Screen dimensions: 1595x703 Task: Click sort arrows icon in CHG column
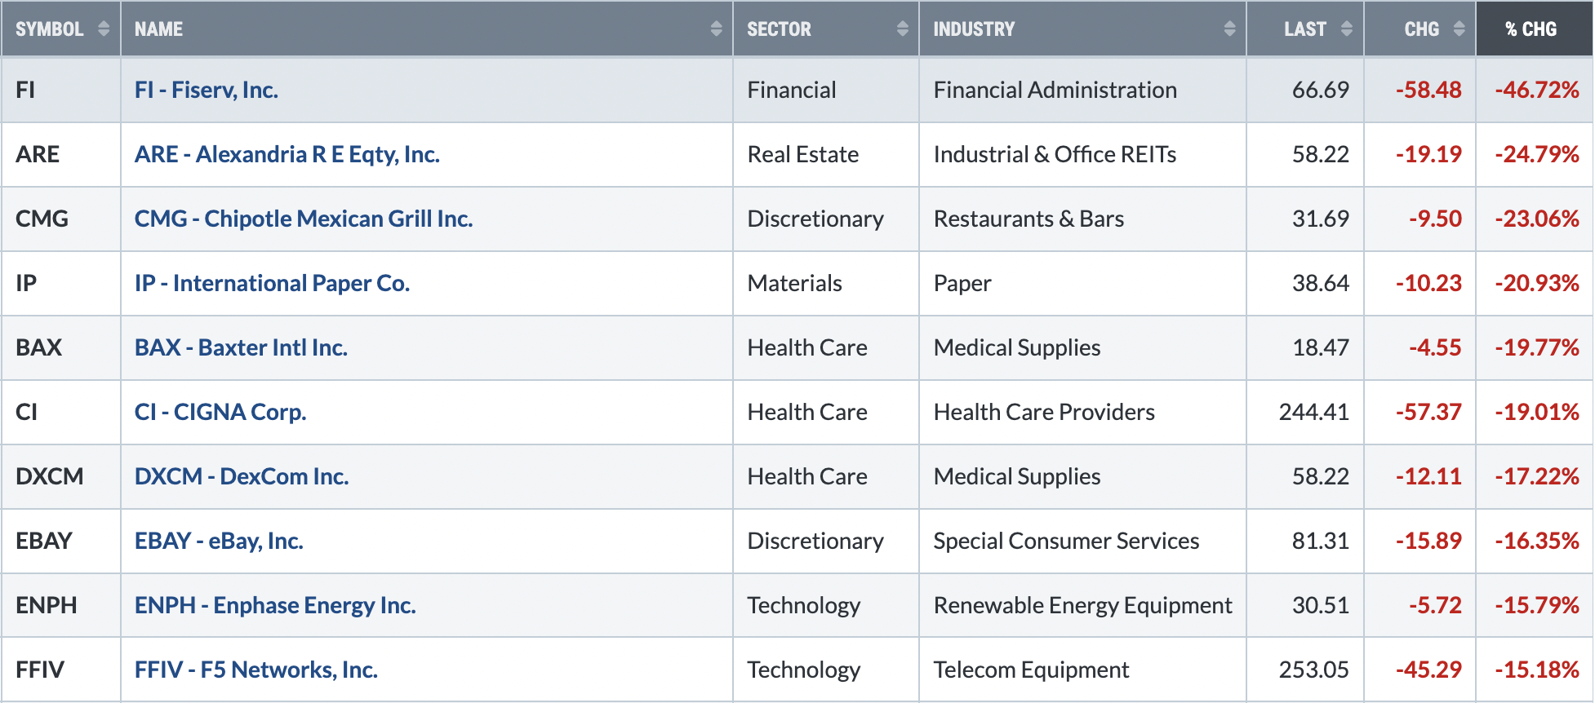click(x=1459, y=29)
